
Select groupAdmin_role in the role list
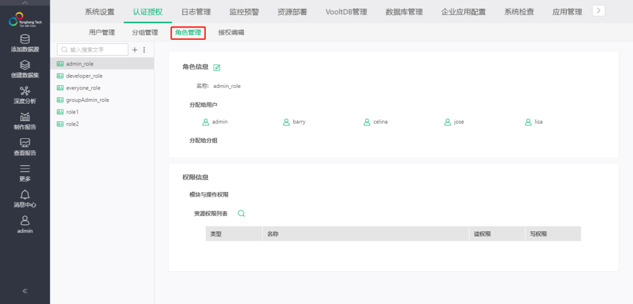[102, 100]
